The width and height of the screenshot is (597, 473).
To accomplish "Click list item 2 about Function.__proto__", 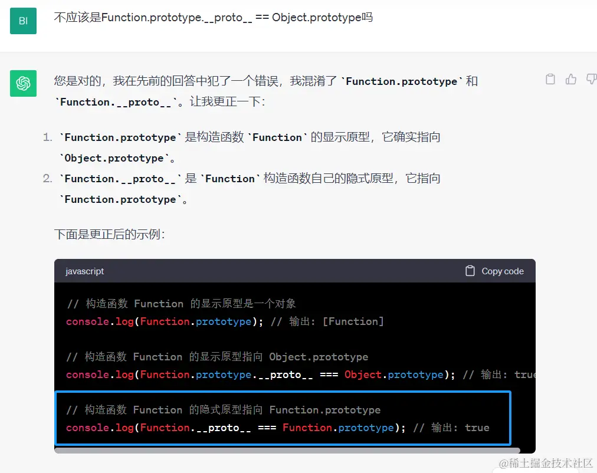I will pos(241,189).
